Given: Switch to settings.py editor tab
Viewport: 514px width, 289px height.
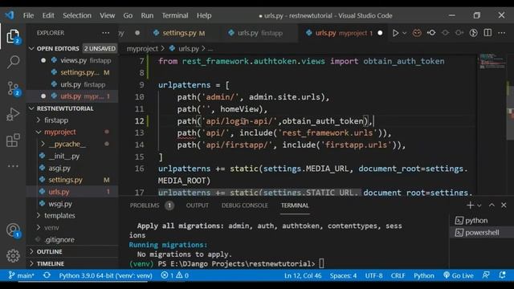Looking at the screenshot, I should pos(179,33).
